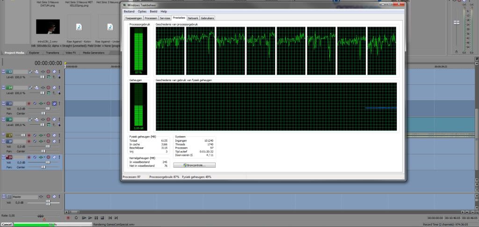Screen dimensions: 479x227
Task: Open Media Generators tab in Vegas
Action: tap(94, 53)
